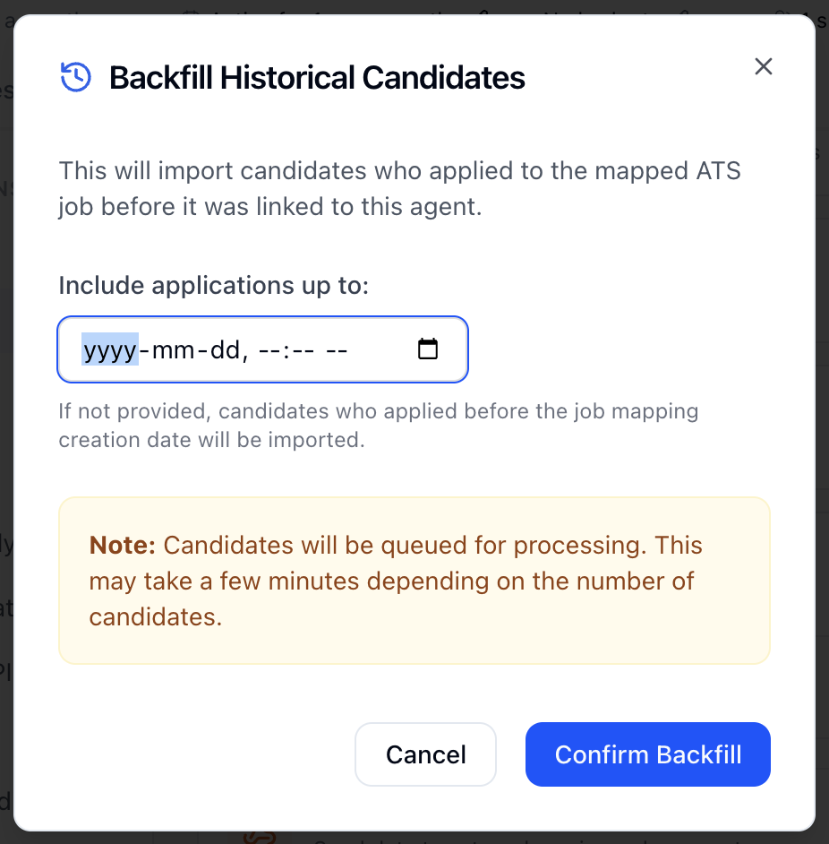Click the Backfill history clock icon

coord(76,77)
